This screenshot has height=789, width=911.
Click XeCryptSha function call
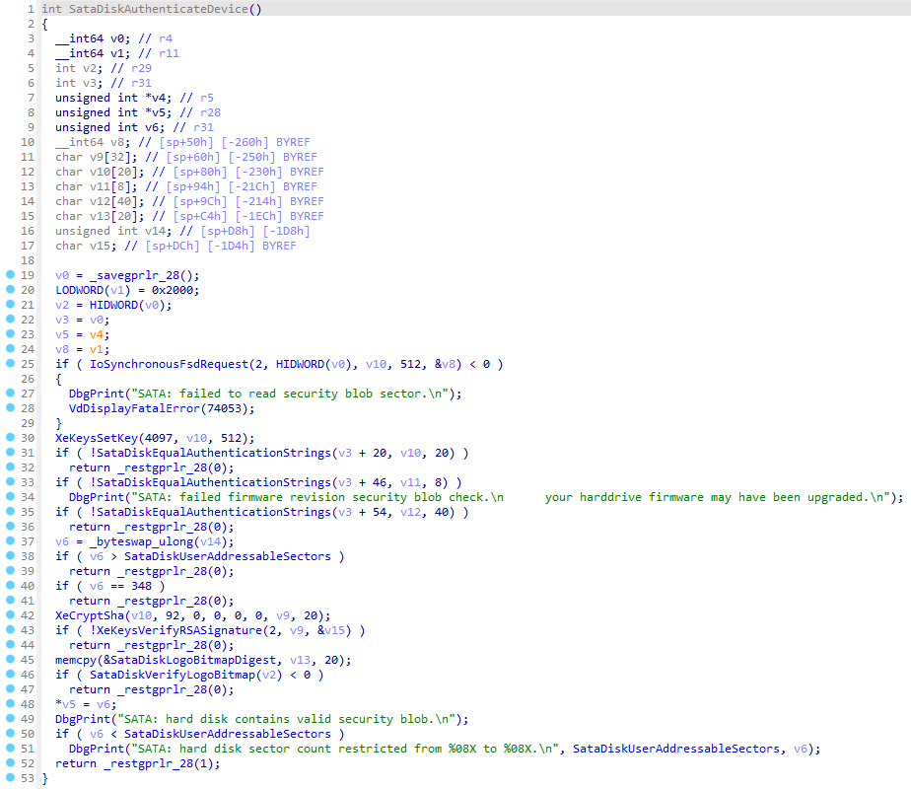pyautogui.click(x=90, y=615)
